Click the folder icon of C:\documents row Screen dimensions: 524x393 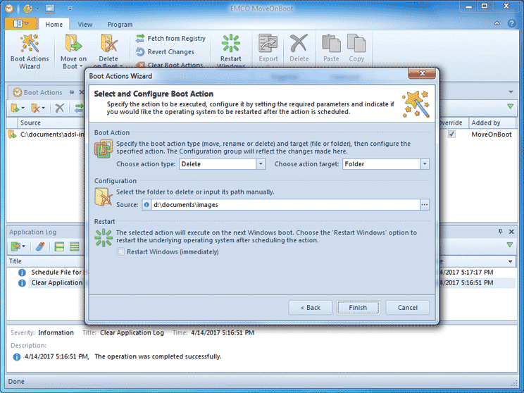[13, 135]
